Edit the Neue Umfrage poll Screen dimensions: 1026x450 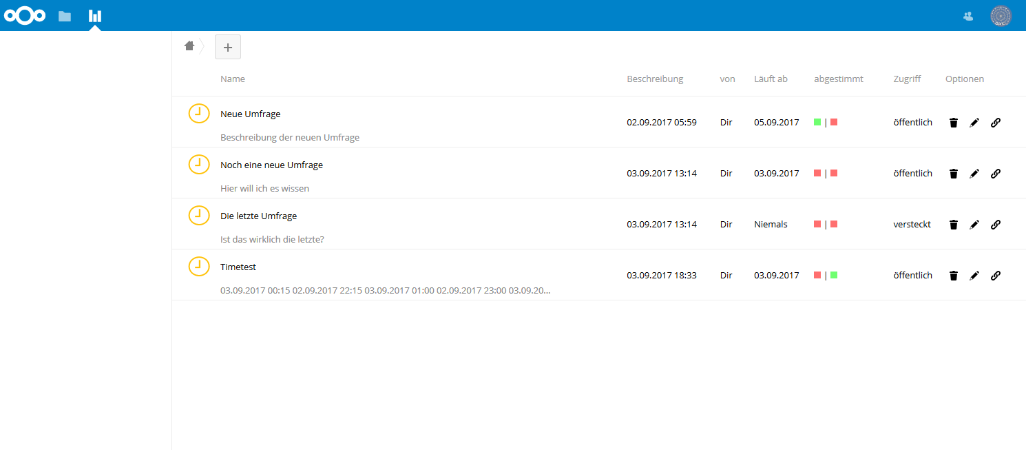(974, 123)
